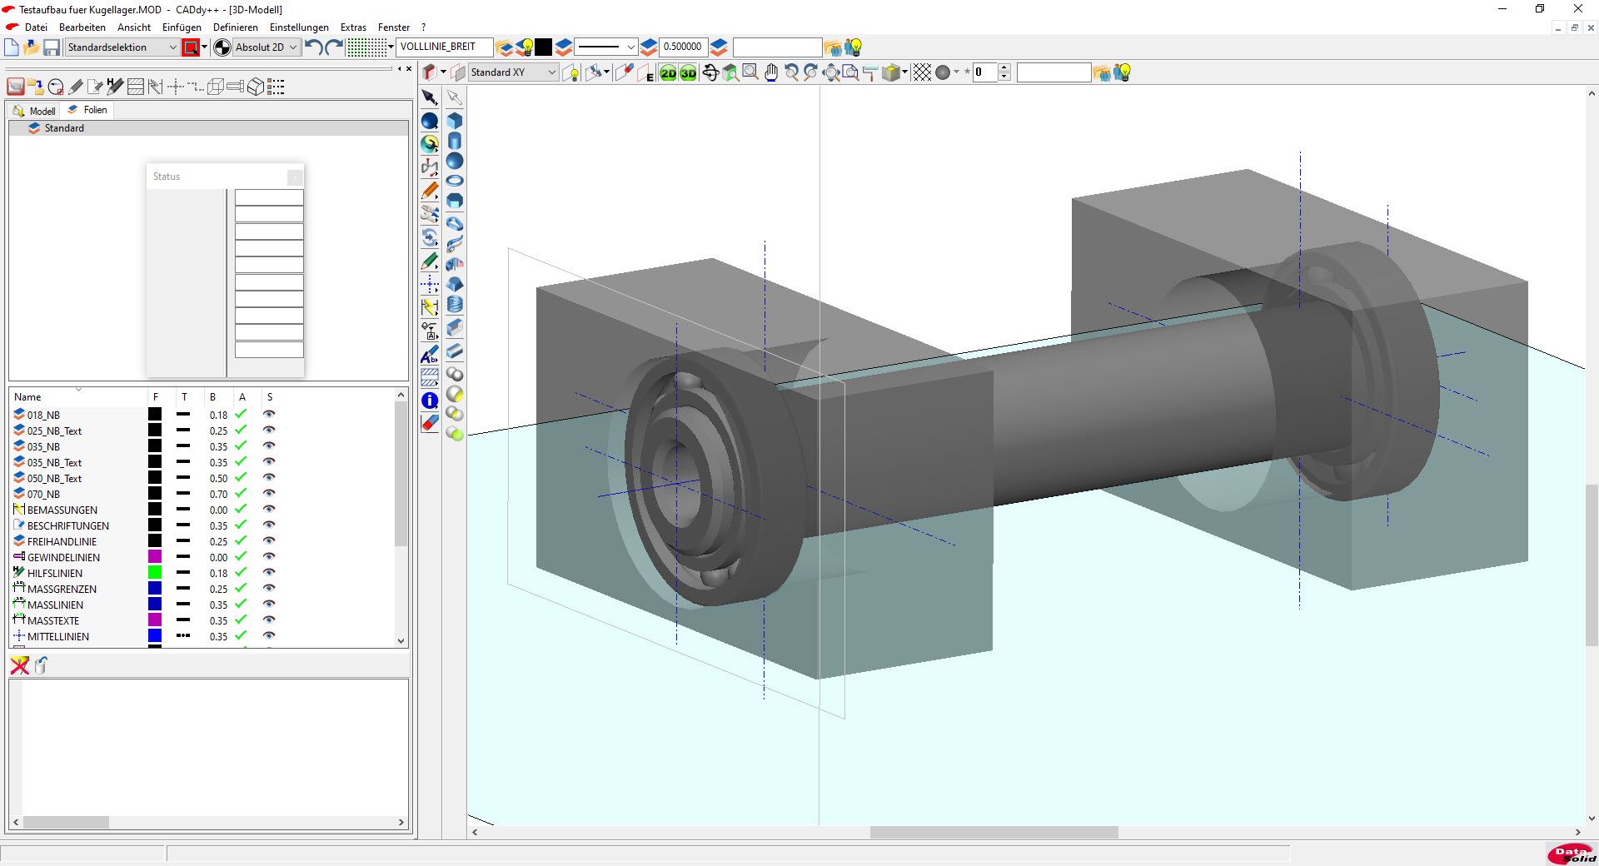Click the line width 0.500000 field
The height and width of the screenshot is (866, 1599).
tap(682, 47)
